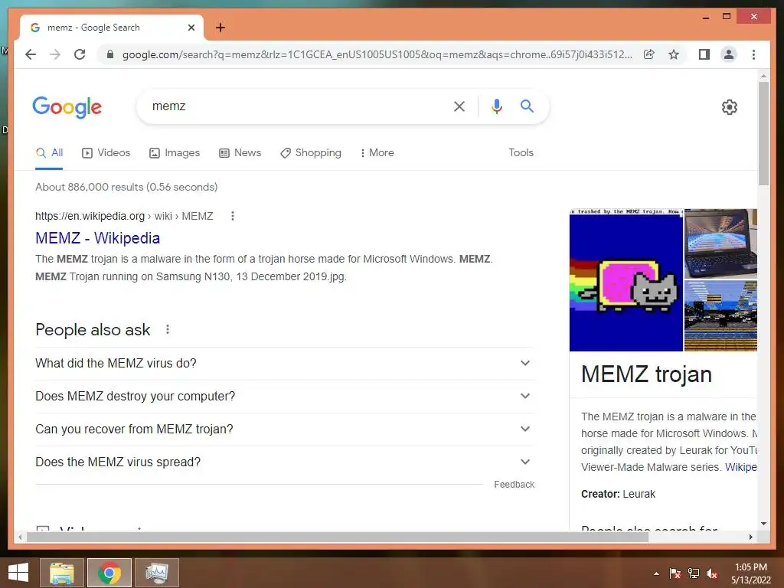
Task: Open People also ask options menu
Action: pos(168,329)
